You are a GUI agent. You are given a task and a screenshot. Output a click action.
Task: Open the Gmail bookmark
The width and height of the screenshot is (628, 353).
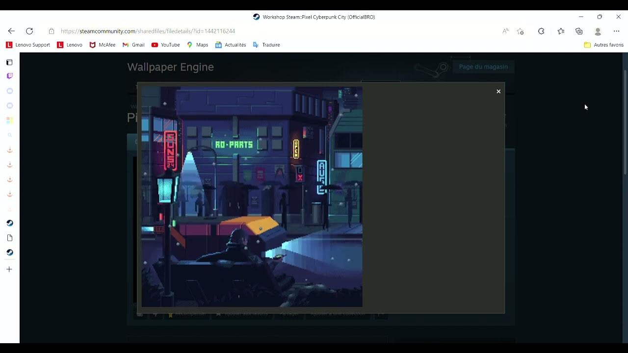[133, 45]
